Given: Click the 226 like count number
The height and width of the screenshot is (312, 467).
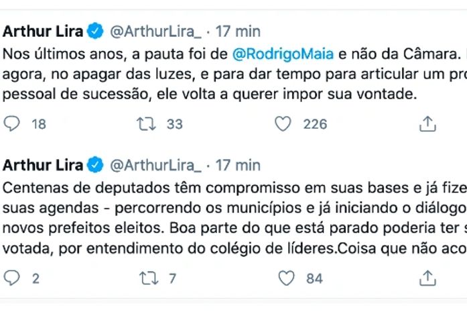Looking at the screenshot, I should tap(315, 123).
